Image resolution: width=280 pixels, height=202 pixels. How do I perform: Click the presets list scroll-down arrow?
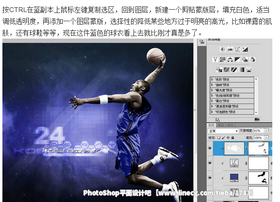[x=256, y=112]
